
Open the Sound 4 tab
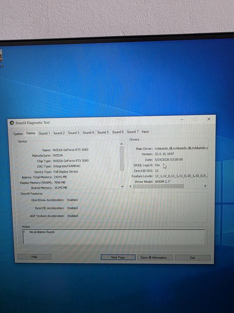coord(88,132)
